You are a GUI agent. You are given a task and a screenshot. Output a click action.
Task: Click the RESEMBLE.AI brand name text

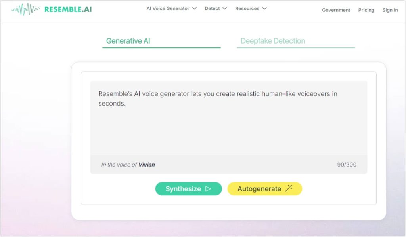68,9
